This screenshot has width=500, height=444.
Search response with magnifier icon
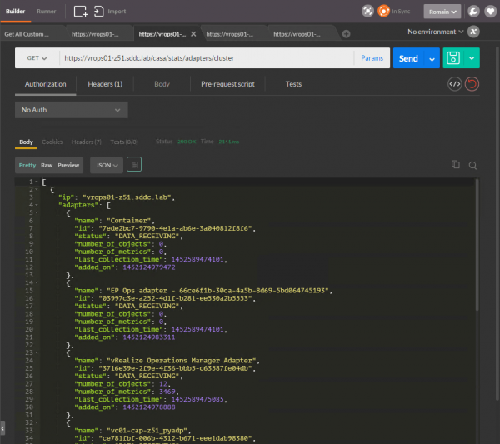click(x=472, y=165)
